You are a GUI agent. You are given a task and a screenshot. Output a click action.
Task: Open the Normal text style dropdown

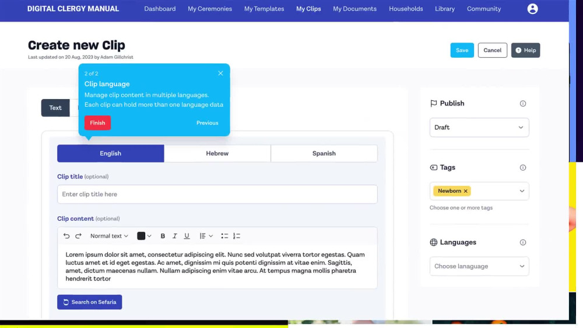point(109,236)
